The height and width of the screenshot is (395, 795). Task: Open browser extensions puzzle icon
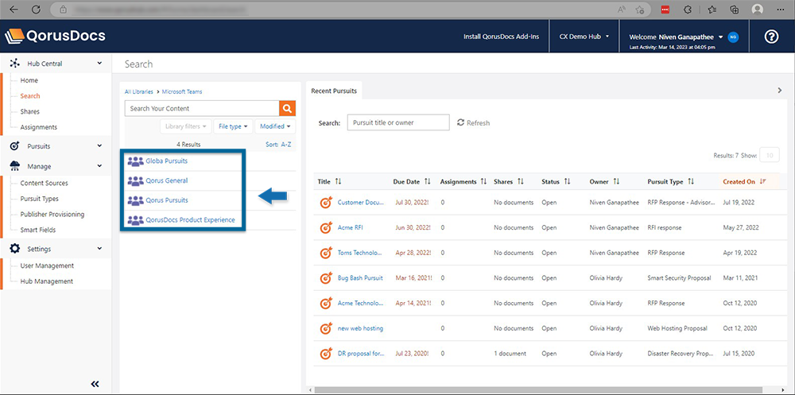tap(688, 9)
